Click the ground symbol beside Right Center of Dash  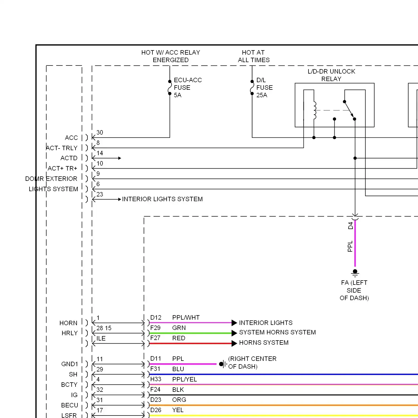pyautogui.click(x=223, y=364)
